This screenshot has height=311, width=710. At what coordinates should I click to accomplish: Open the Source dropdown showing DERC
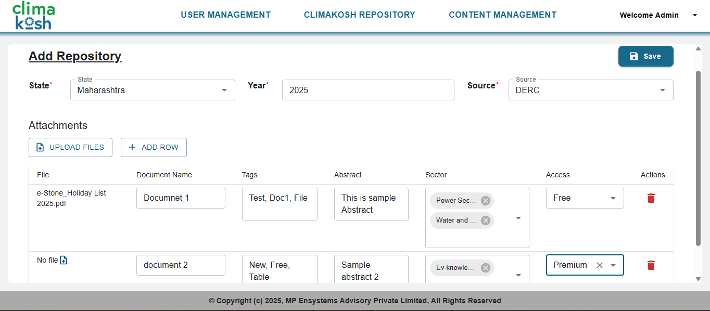point(662,90)
